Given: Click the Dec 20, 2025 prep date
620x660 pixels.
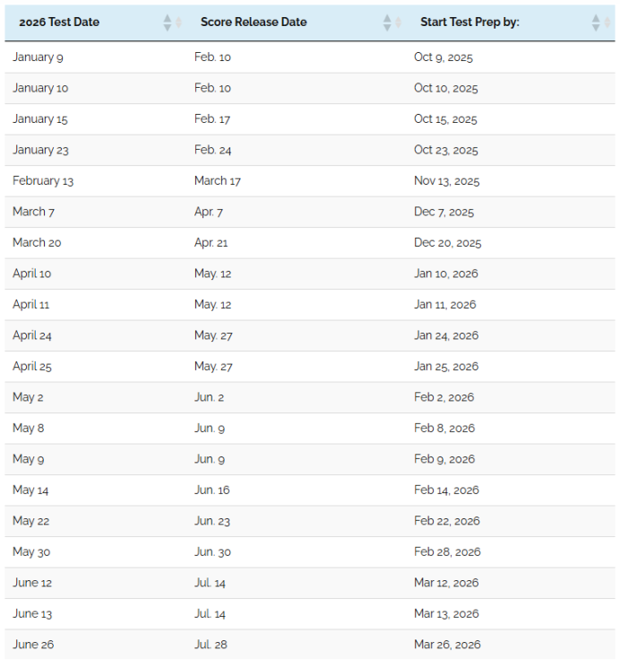Looking at the screenshot, I should 447,243.
